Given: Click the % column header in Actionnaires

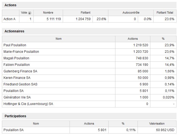Looking at the screenshot, I should [163, 39].
